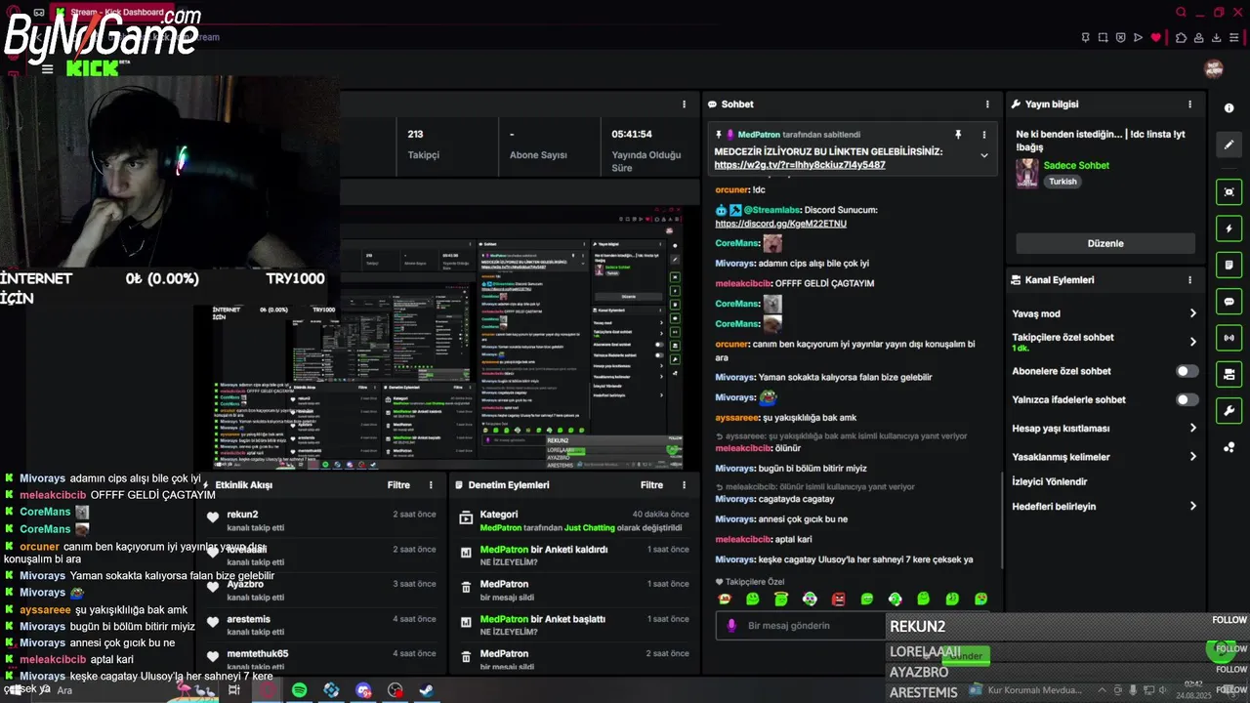Click the Turkish language tag
This screenshot has width=1250, height=703.
click(x=1062, y=182)
